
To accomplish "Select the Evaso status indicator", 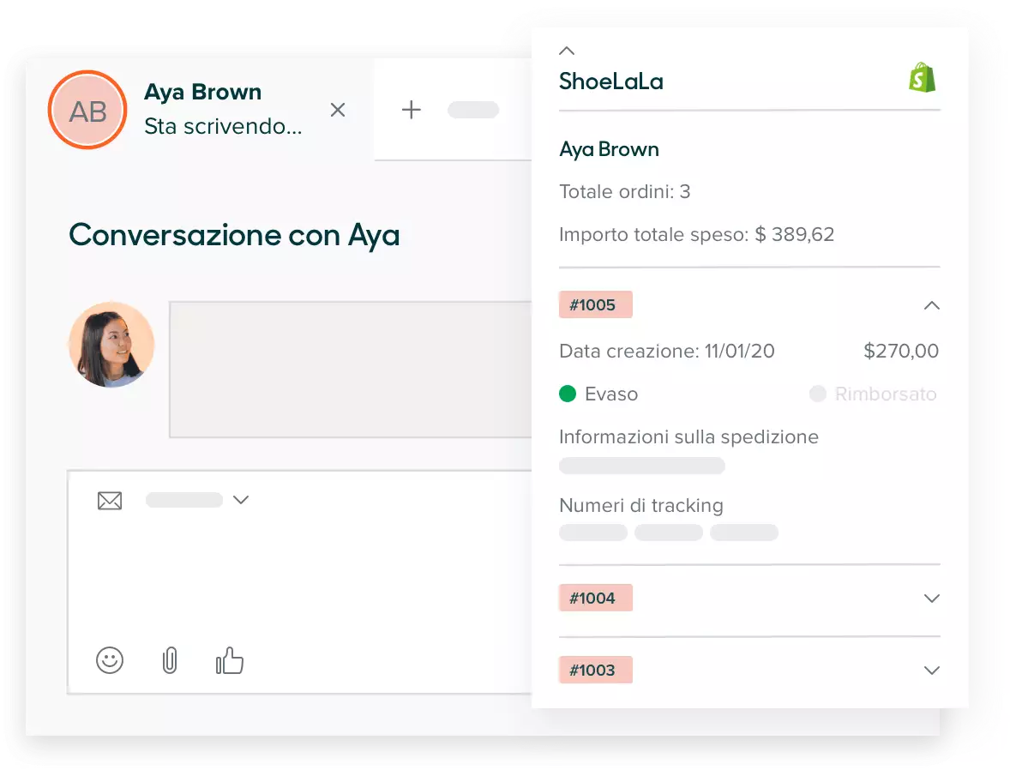I will click(x=568, y=394).
